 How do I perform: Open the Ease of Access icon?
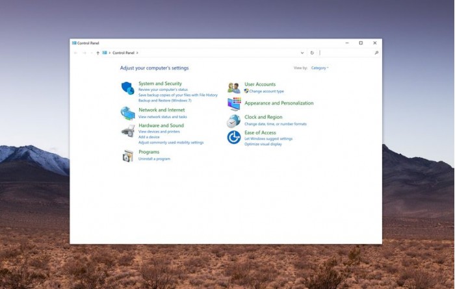(234, 137)
